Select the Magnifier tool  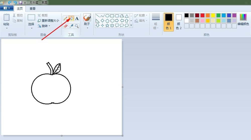click(x=77, y=26)
